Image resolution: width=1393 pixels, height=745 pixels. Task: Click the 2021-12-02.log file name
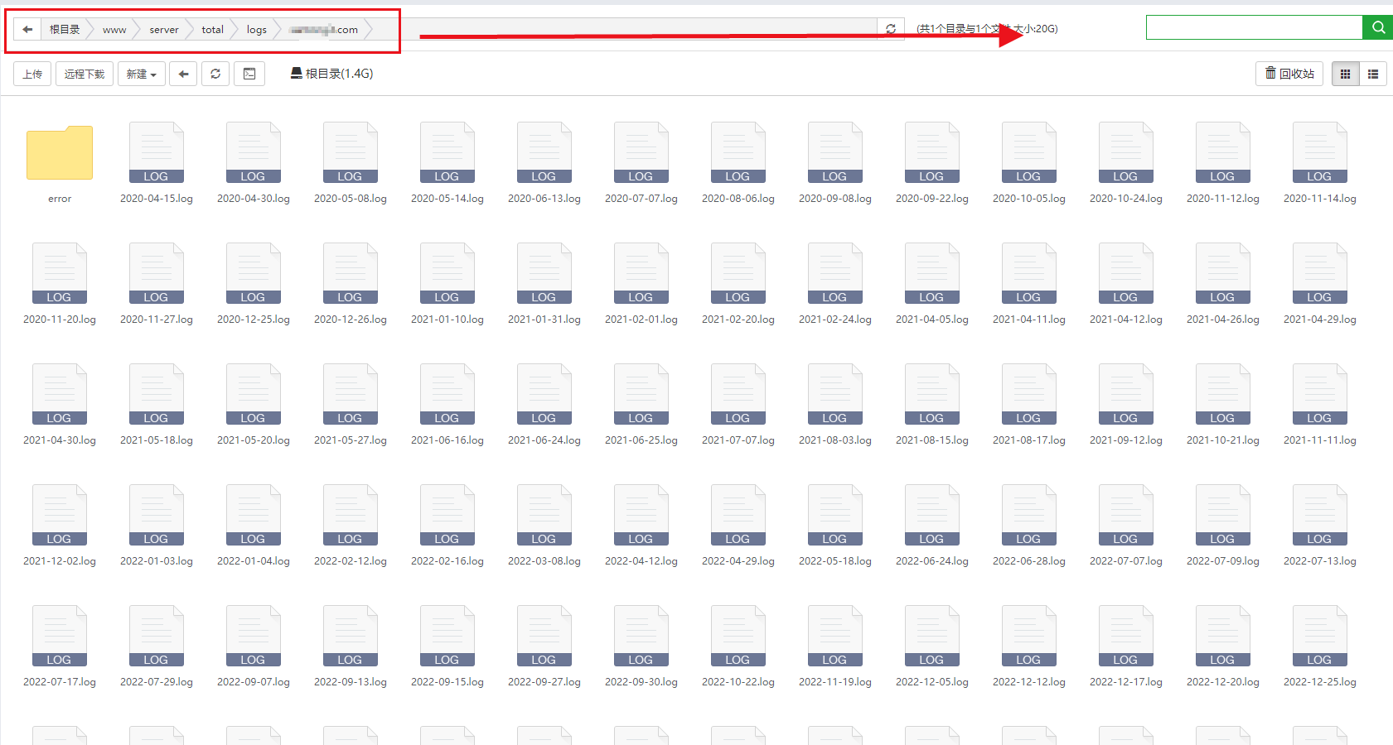tap(60, 561)
